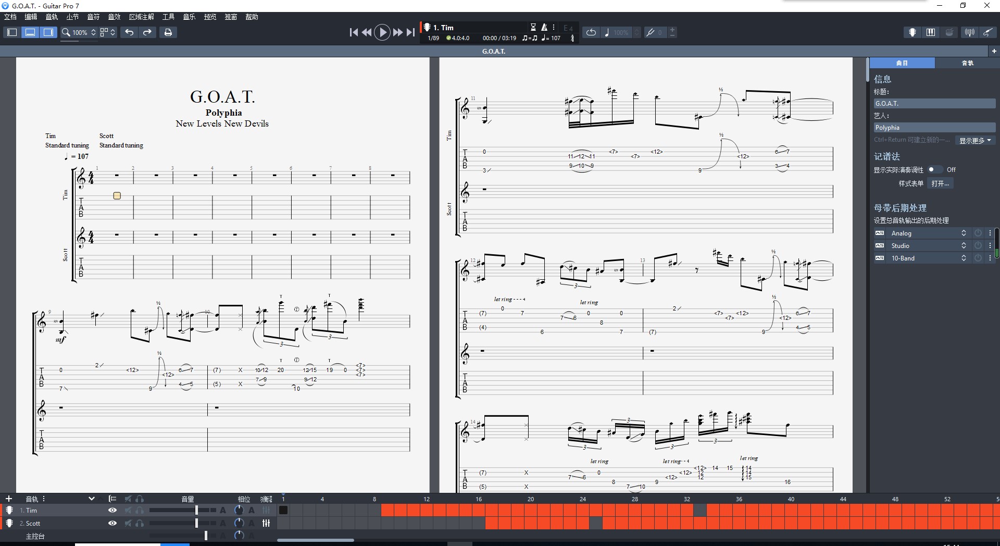Screen dimensions: 1000x546
Task: Mute the Tim track
Action: (128, 511)
